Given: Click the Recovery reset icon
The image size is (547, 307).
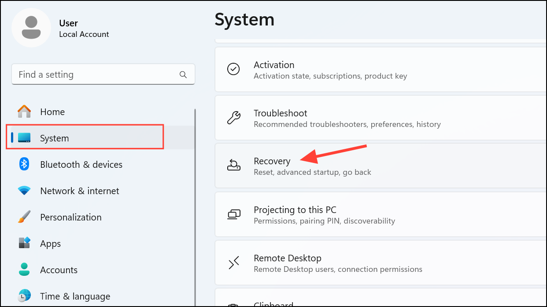Looking at the screenshot, I should pos(233,166).
